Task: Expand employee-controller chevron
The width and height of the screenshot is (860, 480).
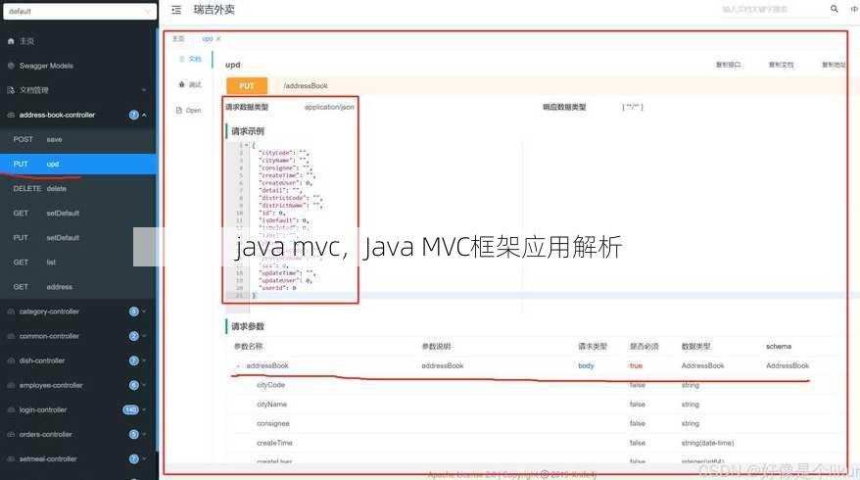Action: [x=144, y=385]
